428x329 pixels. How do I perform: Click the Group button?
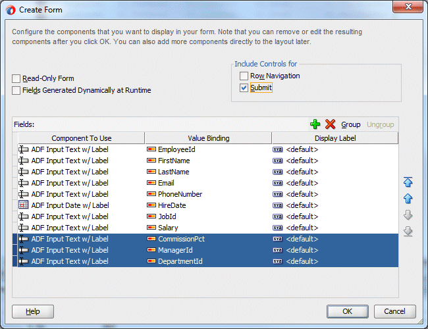click(x=351, y=124)
